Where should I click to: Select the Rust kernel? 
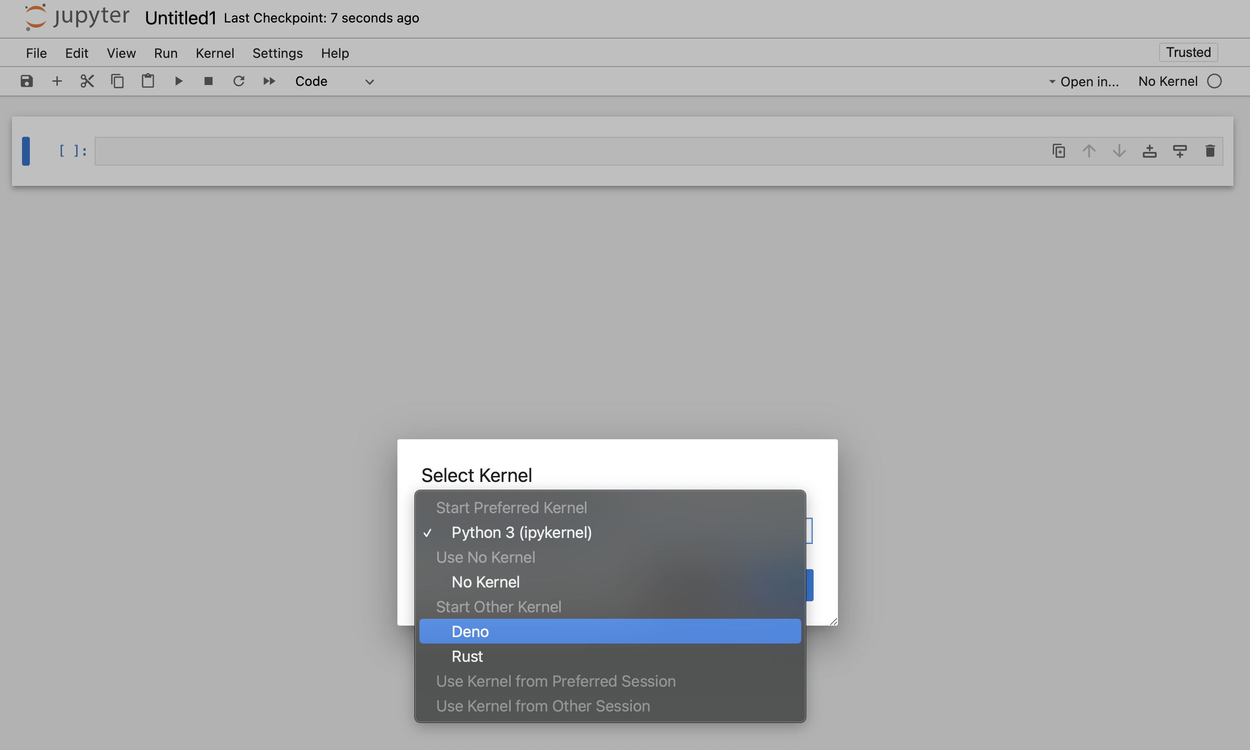click(468, 656)
